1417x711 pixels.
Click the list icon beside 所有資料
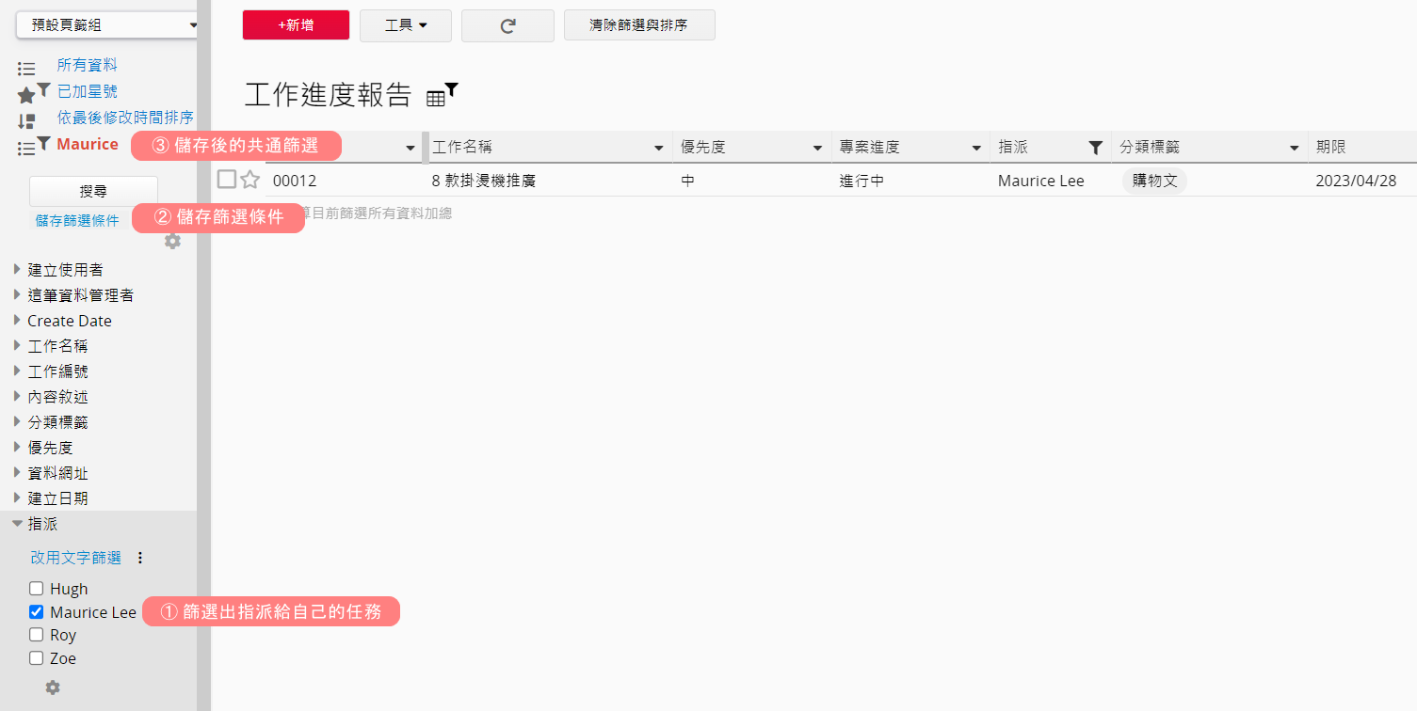pos(26,68)
